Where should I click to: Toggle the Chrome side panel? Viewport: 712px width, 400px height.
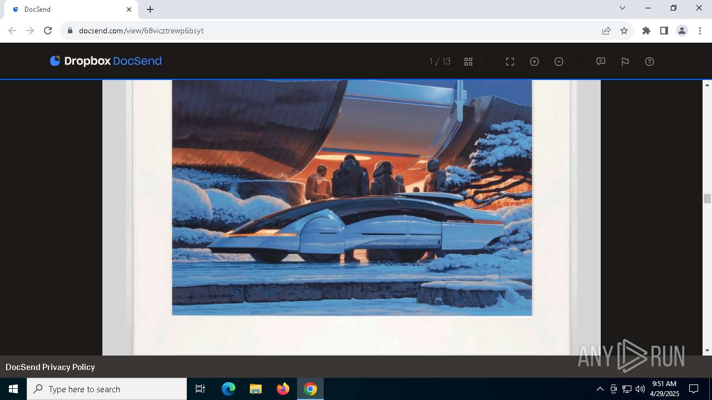664,31
